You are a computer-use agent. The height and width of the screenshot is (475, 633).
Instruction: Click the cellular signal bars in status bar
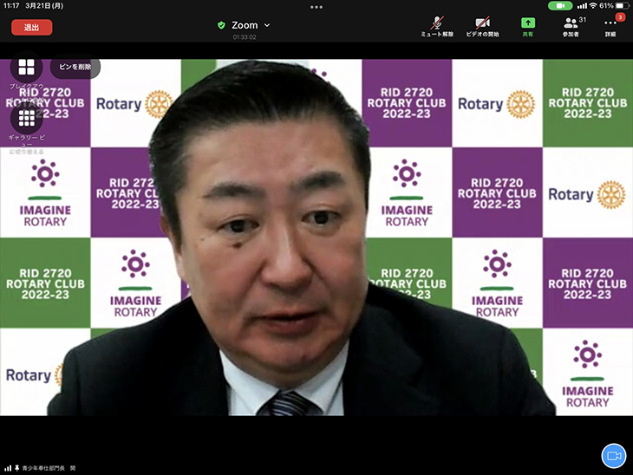point(582,6)
